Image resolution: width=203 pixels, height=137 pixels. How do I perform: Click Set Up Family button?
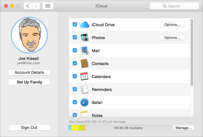[29, 82]
